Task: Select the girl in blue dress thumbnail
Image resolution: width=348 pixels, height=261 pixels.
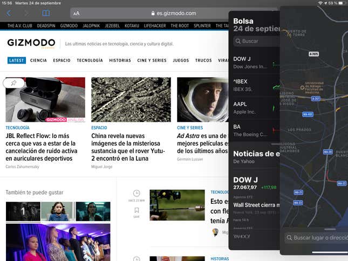Action: pos(58,211)
